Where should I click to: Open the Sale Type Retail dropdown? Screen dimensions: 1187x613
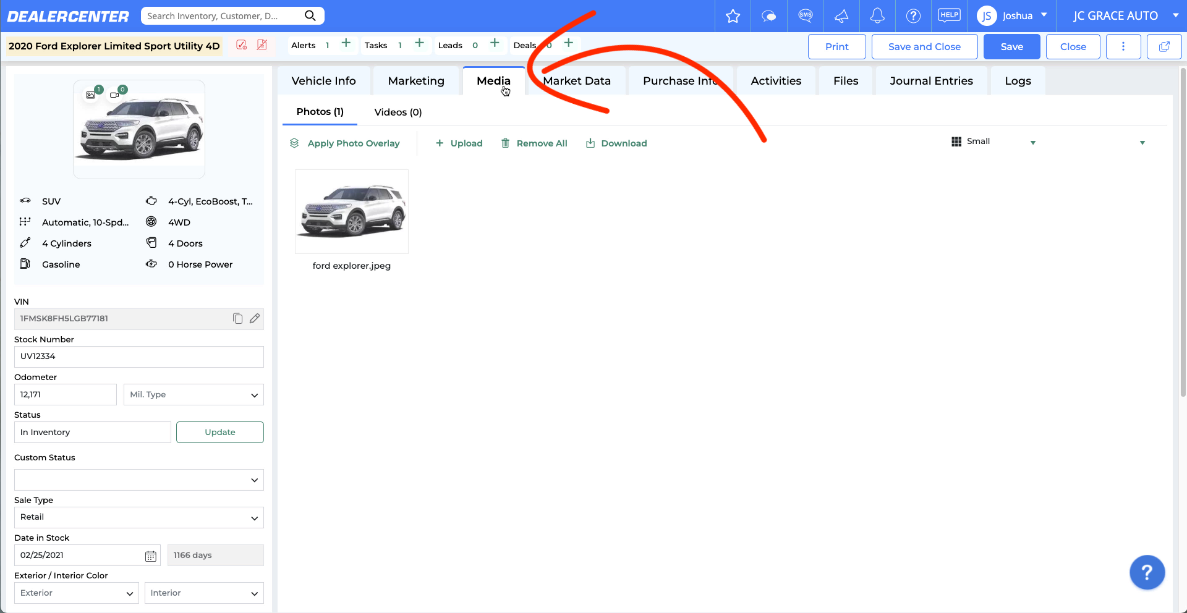[x=139, y=518]
